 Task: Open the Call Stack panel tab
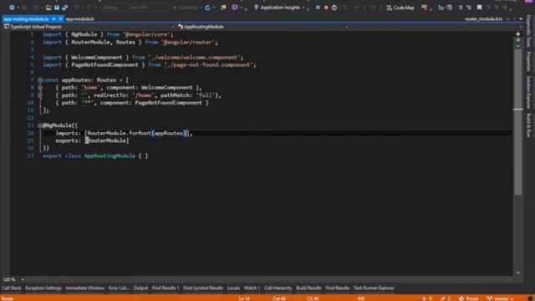11,288
